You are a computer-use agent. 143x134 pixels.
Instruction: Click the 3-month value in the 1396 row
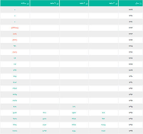(103, 113)
